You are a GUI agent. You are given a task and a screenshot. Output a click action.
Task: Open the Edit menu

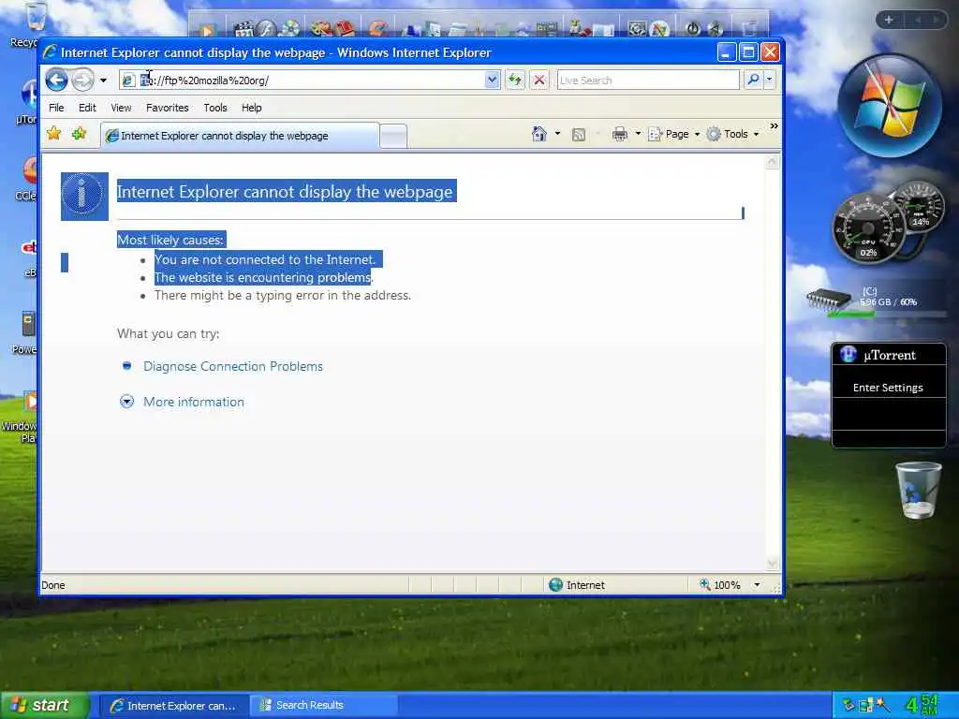click(x=87, y=108)
